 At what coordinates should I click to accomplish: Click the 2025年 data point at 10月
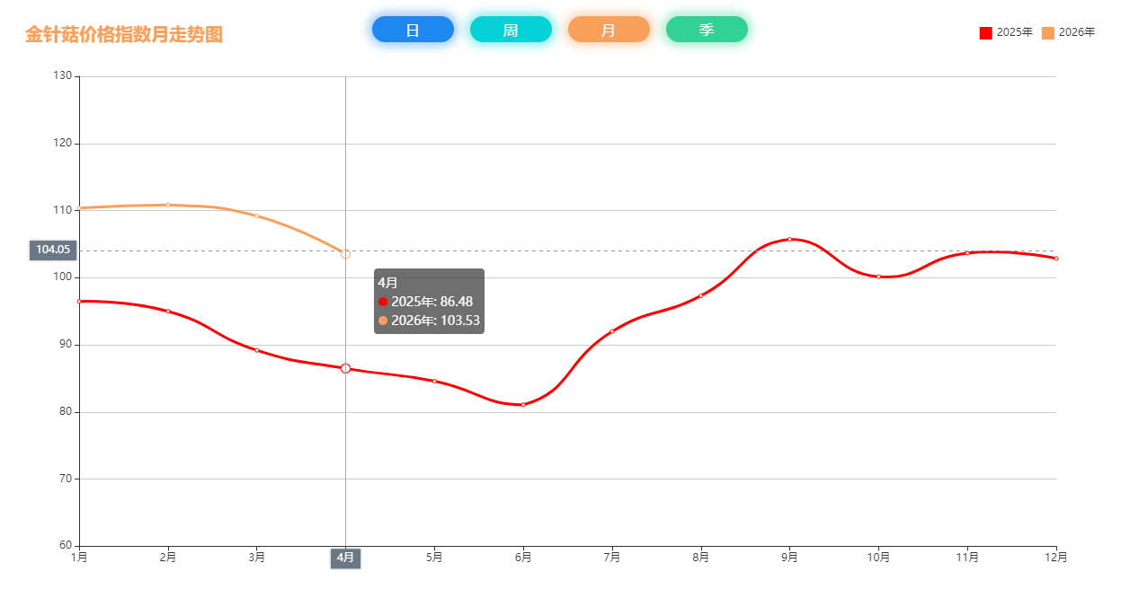(x=878, y=277)
